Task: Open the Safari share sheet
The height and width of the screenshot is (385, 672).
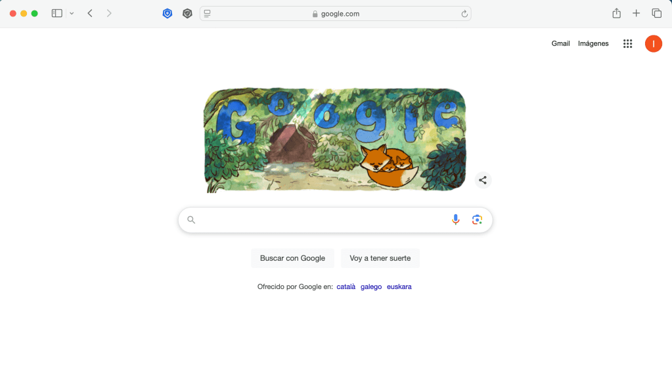Action: 616,13
